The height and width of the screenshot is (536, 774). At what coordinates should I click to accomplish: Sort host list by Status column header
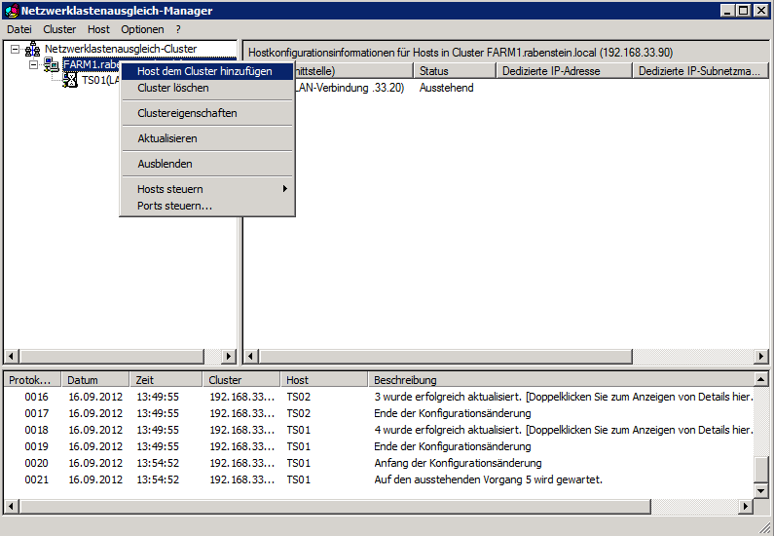pos(454,71)
